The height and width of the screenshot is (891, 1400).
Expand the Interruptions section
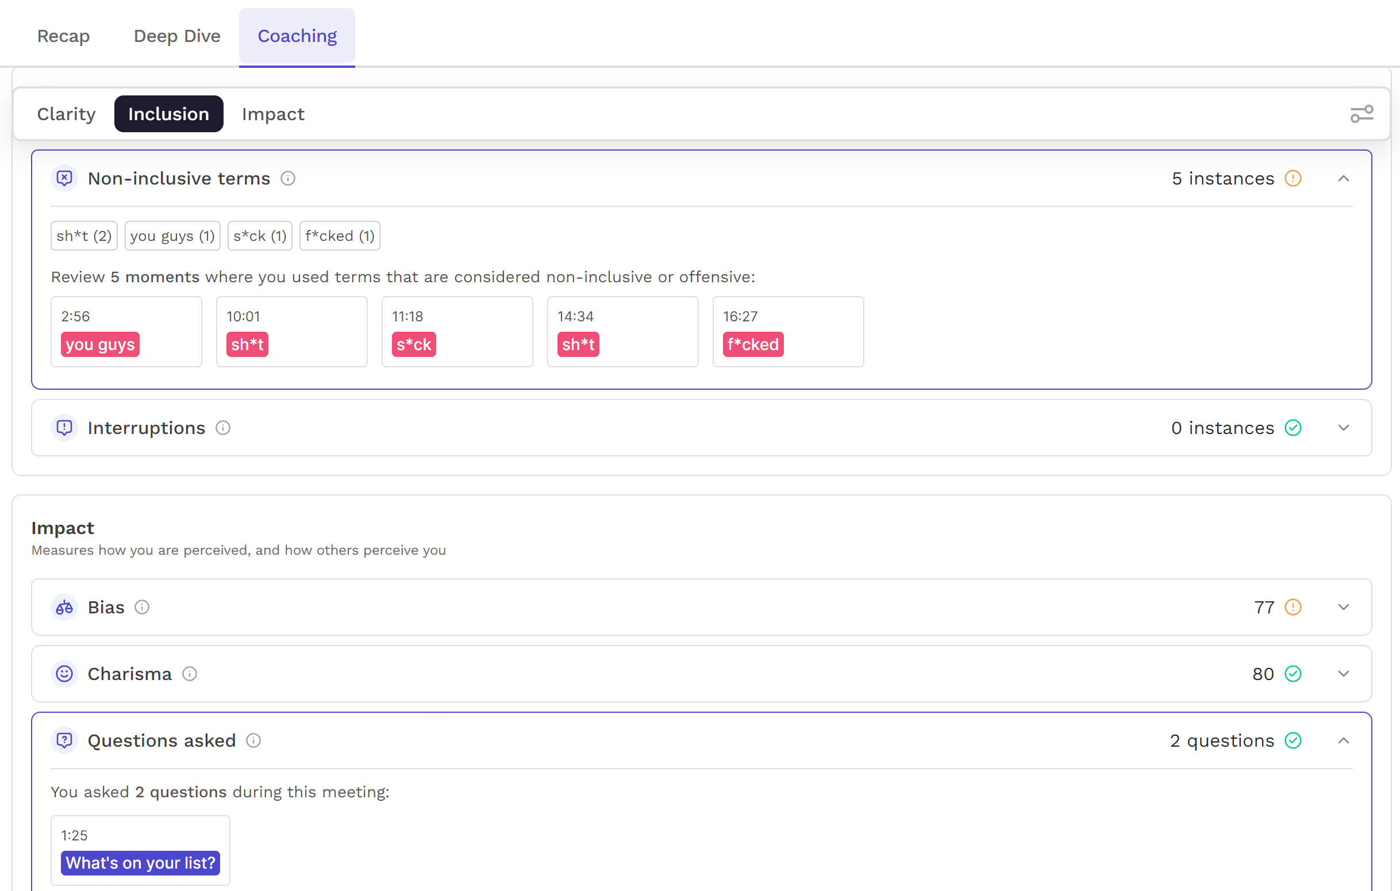[1343, 428]
